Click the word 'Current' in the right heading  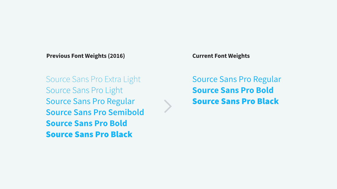click(x=202, y=56)
